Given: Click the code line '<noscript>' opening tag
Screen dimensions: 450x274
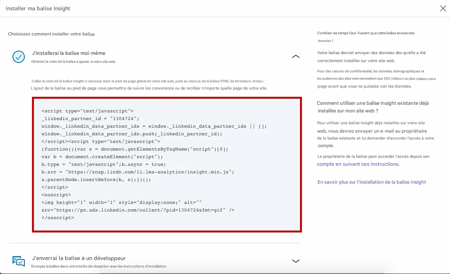Looking at the screenshot, I should tap(56, 195).
